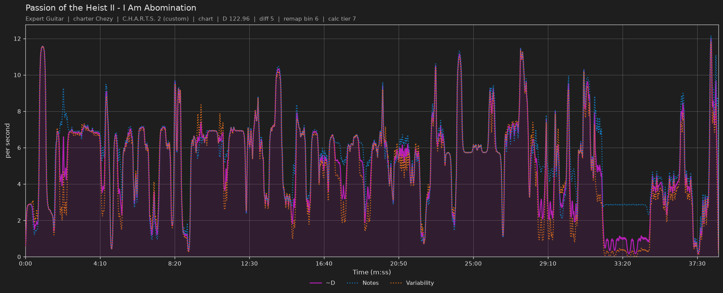Image resolution: width=723 pixels, height=293 pixels.
Task: Click the "6" y-axis tick label
Action: pyautogui.click(x=19, y=148)
